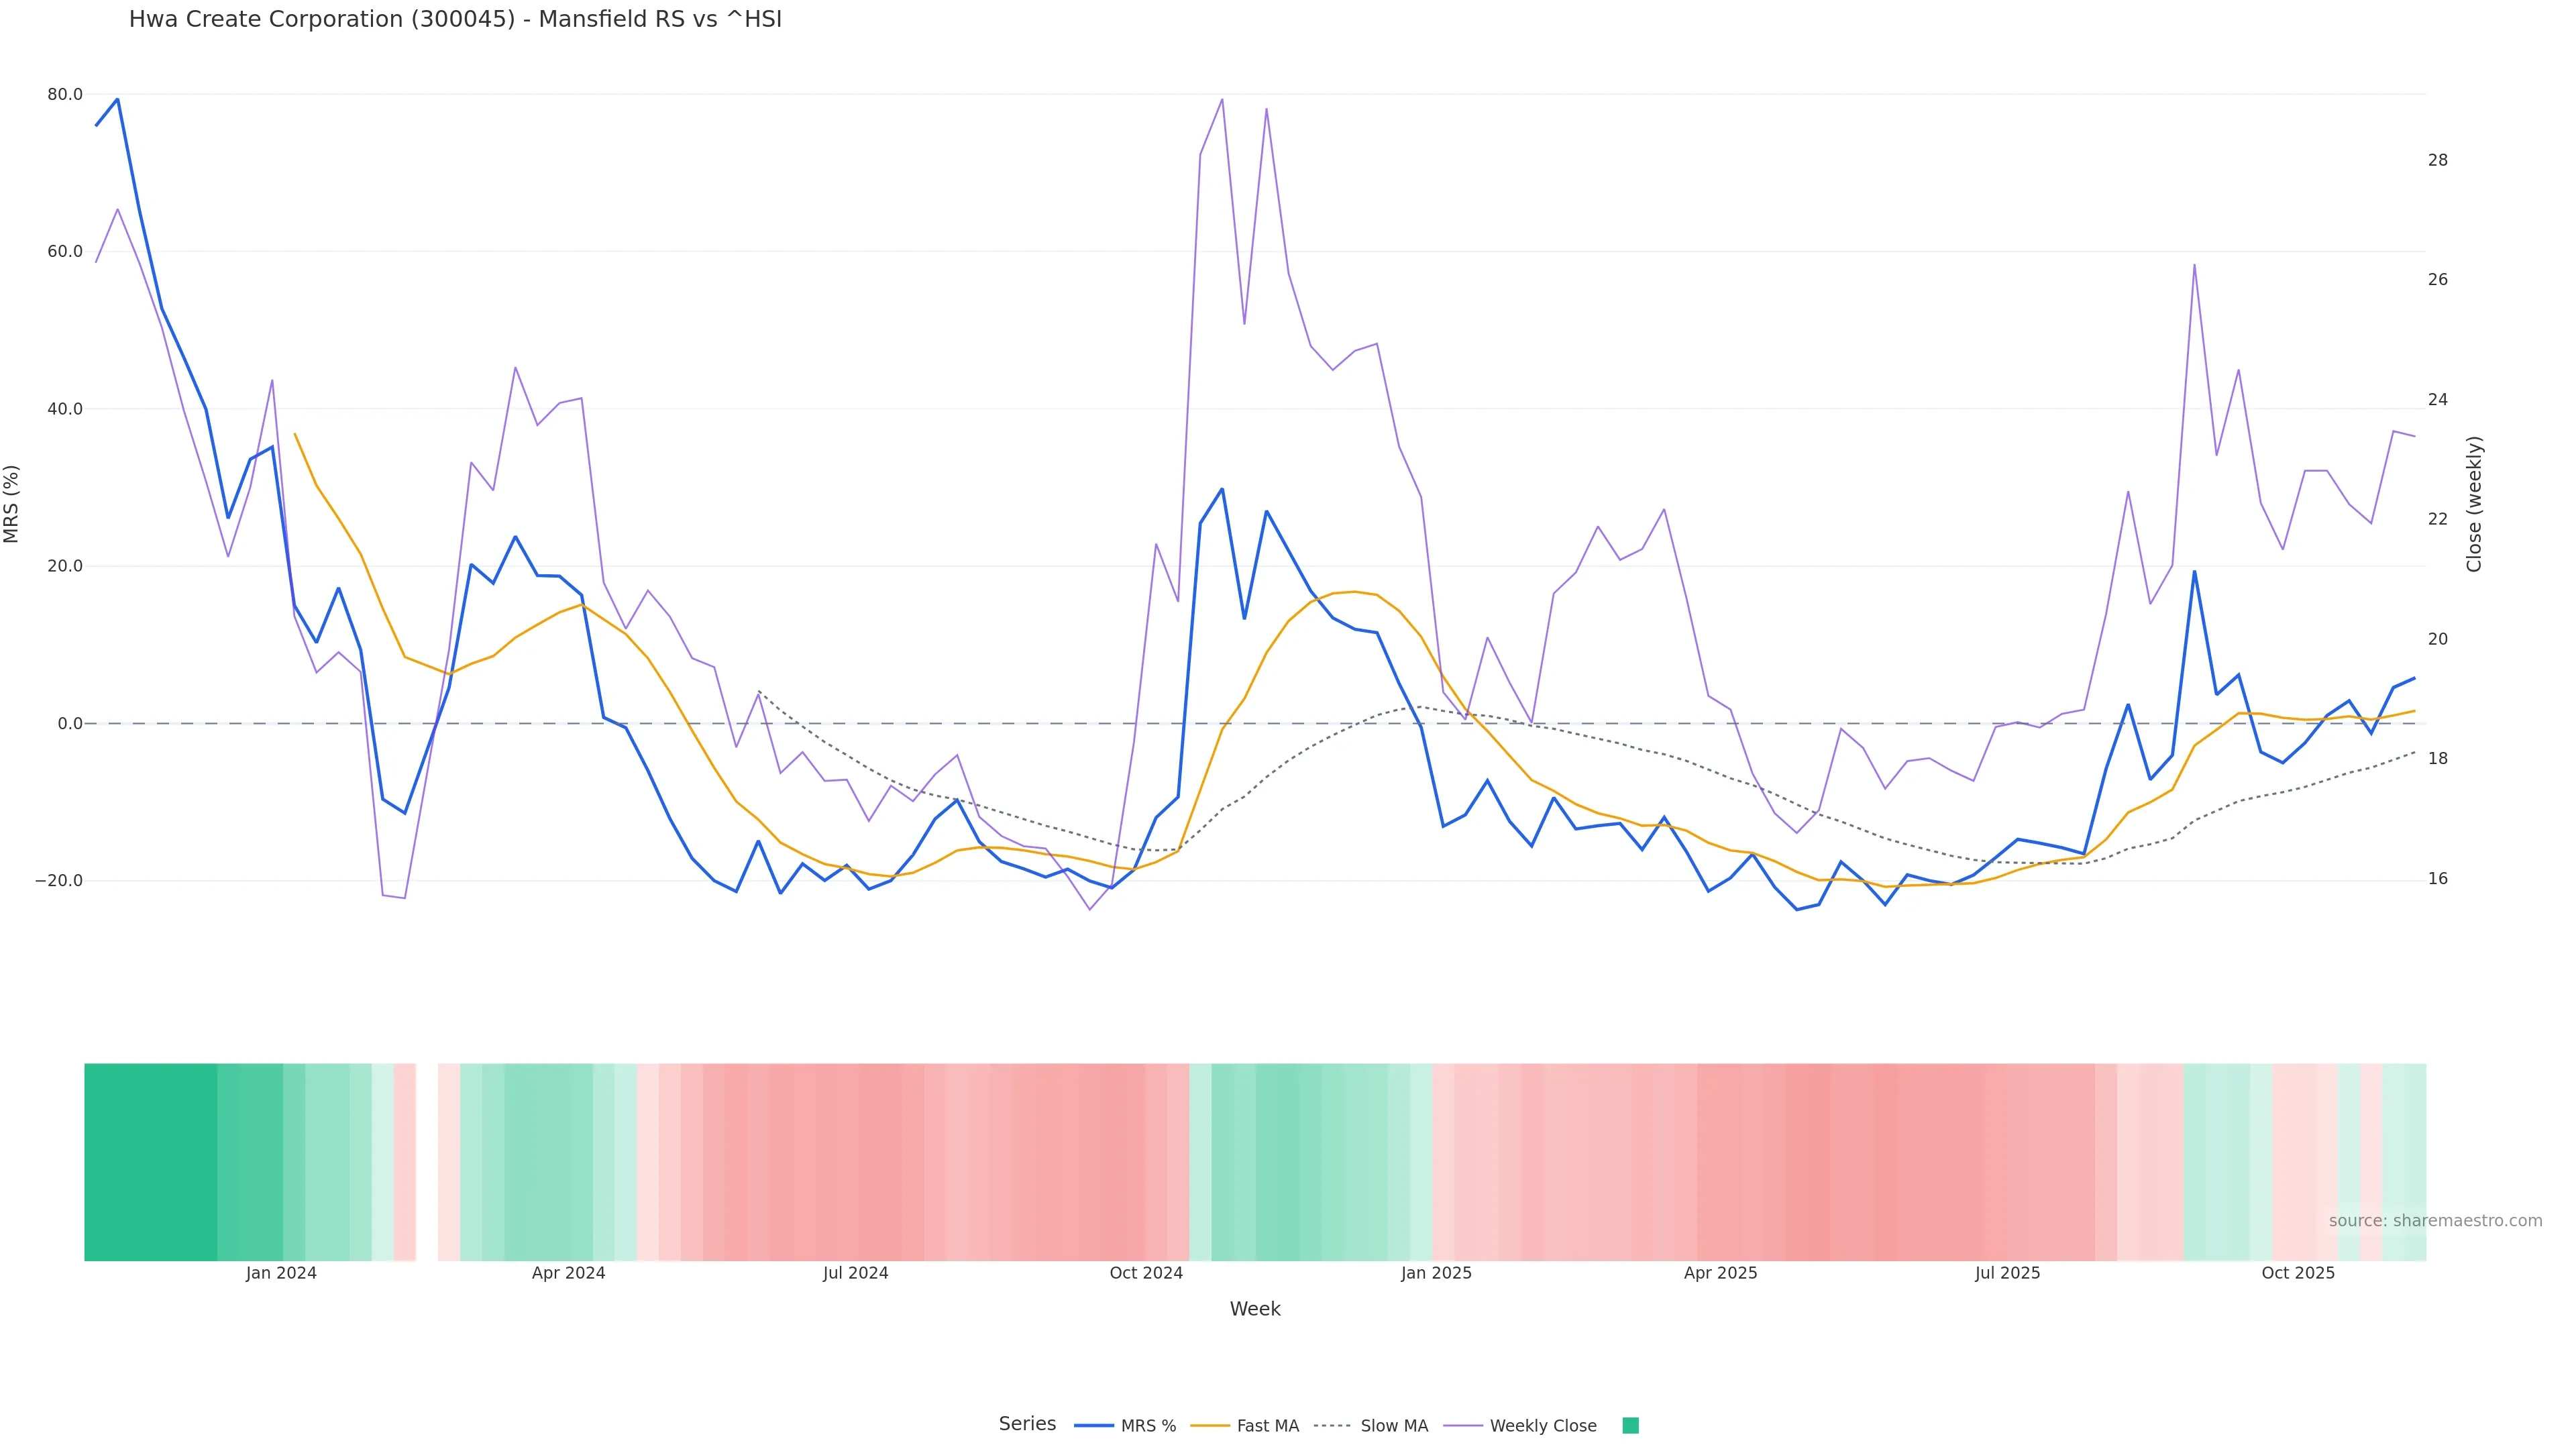Click the Week x-axis title

(x=1255, y=1309)
